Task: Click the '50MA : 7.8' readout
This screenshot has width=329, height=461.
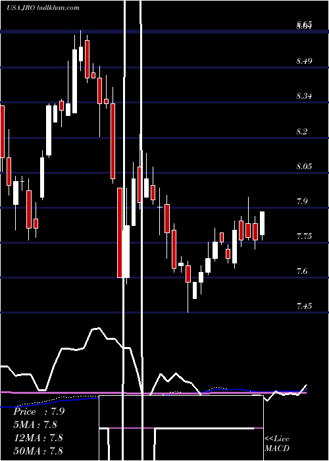Action: click(x=38, y=450)
